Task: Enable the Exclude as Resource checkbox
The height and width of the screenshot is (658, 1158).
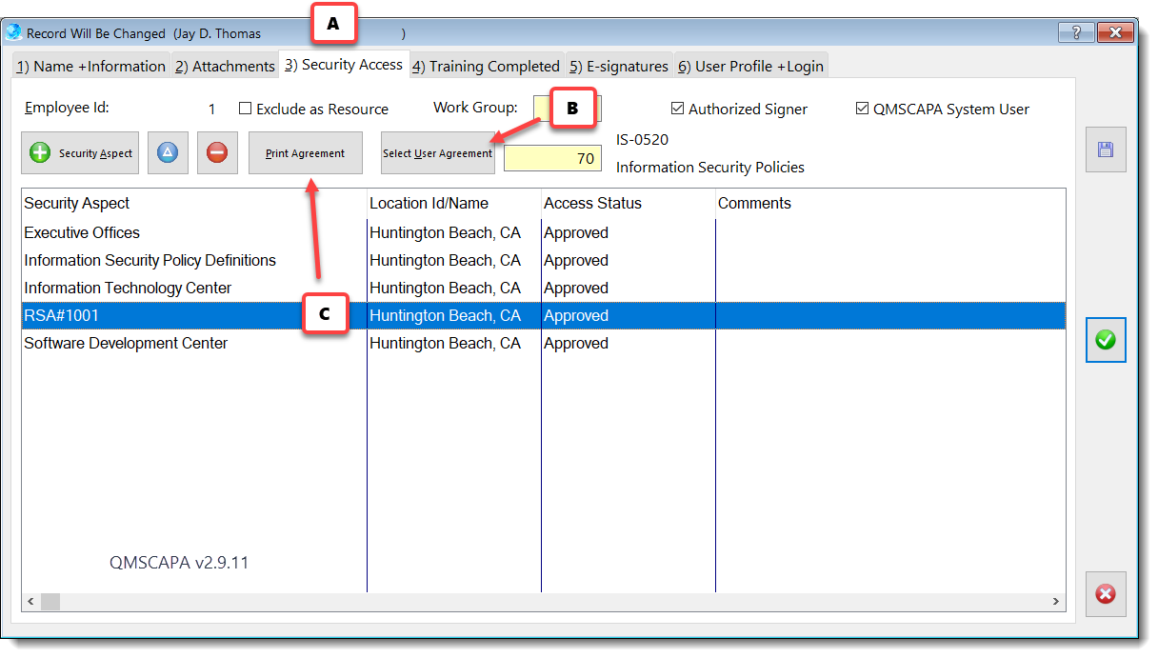Action: (x=245, y=109)
